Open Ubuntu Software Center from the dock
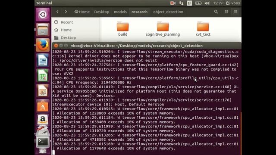The width and height of the screenshot is (276, 155). click(x=43, y=106)
